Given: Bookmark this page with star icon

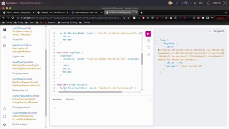Looking at the screenshot, I should [x=128, y=18].
